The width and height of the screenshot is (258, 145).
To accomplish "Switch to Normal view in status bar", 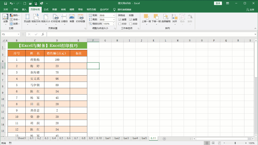I will pos(207,143).
